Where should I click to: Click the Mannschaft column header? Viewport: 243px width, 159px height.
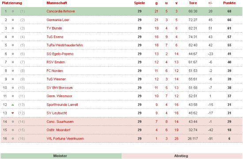[x=57, y=3]
